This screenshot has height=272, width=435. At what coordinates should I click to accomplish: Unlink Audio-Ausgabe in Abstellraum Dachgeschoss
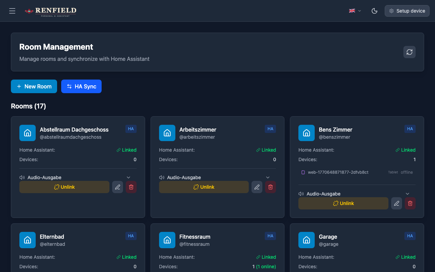(x=64, y=187)
